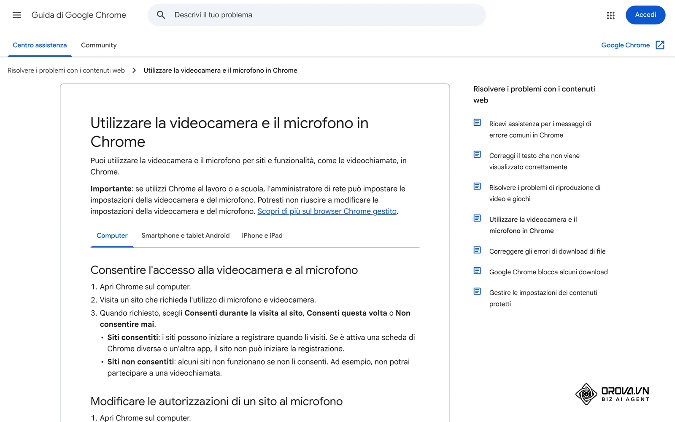
Task: Switch to the Community tab
Action: click(99, 45)
